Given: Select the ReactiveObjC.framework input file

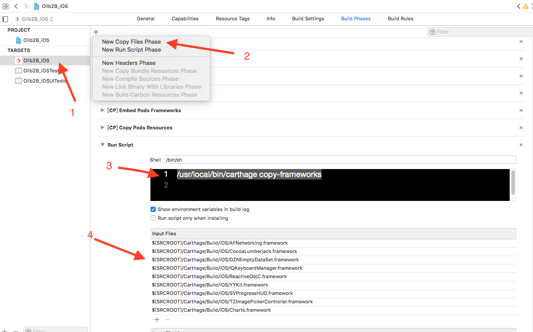Looking at the screenshot, I should (333, 276).
